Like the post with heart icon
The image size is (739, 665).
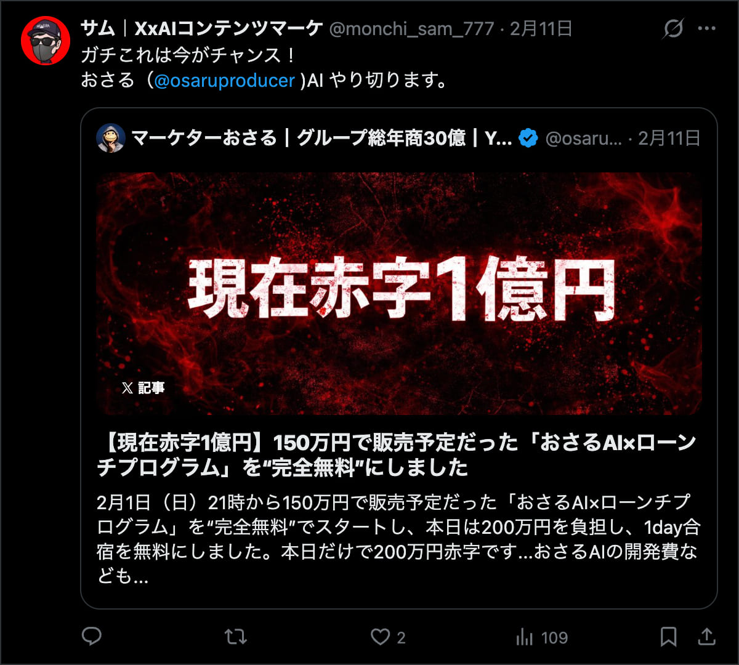(x=380, y=637)
